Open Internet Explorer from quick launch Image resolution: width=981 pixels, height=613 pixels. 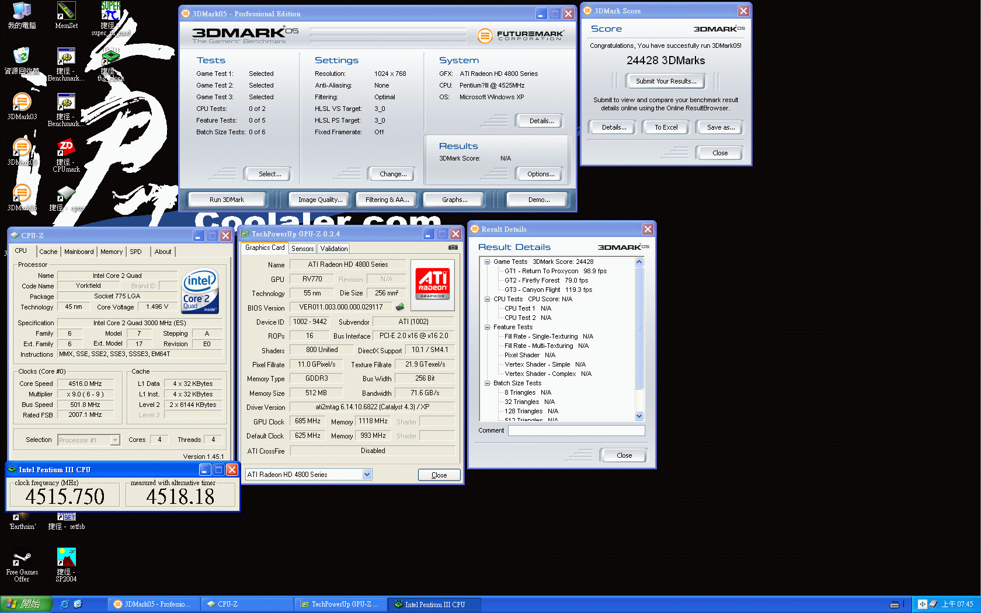click(64, 604)
